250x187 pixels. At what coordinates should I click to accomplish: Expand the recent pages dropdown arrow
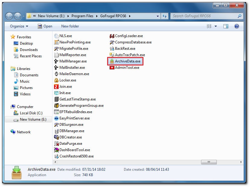pyautogui.click(x=24, y=16)
